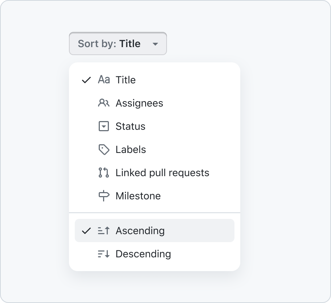Click the checkmark beside Ascending
The width and height of the screenshot is (331, 303).
[x=86, y=231]
